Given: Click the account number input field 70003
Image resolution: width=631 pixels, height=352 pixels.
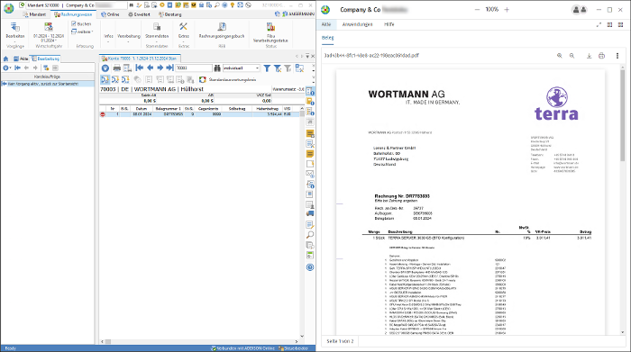Looking at the screenshot, I should 194,68.
